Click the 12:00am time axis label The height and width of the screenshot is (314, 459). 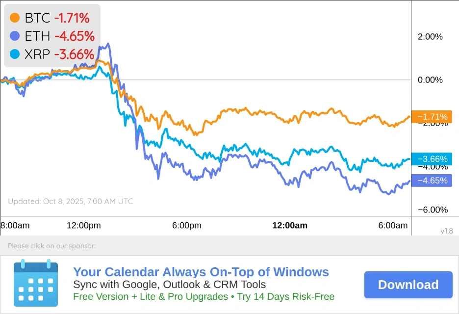(290, 226)
